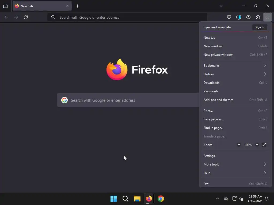Click the network tray icon

pos(234,199)
